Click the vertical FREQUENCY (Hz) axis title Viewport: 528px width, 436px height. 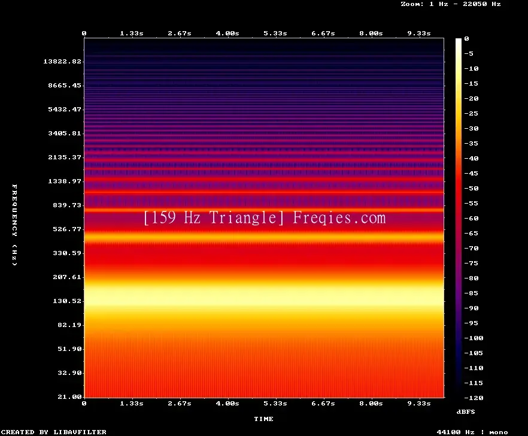[x=14, y=225]
